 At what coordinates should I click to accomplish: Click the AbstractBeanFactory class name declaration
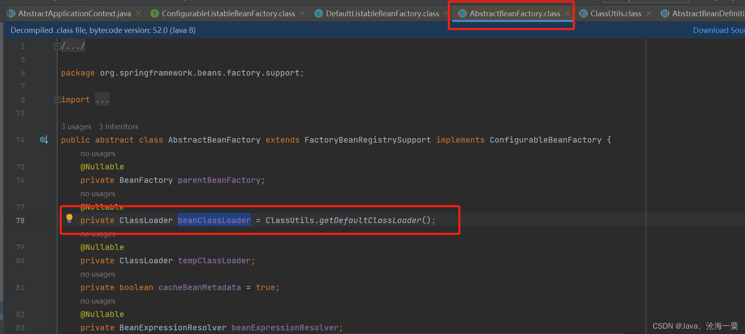coord(214,140)
